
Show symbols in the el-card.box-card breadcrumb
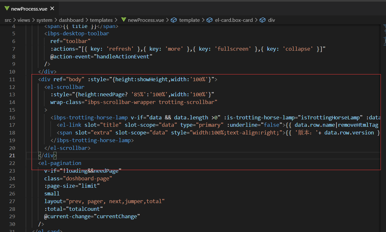pos(234,20)
